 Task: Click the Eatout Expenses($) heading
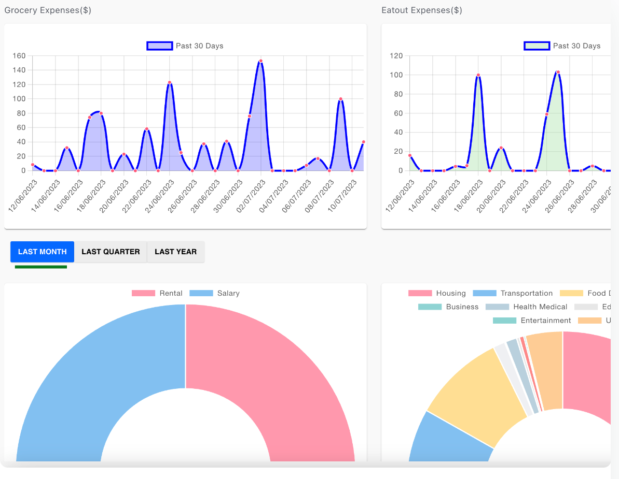[422, 10]
